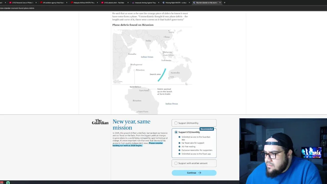
Task: Click the Madagascar label on map
Action: pyautogui.click(x=136, y=64)
